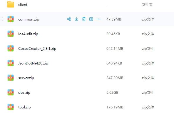174x114 pixels.
Task: Rename common.zip using the rename icon
Action: point(91,19)
